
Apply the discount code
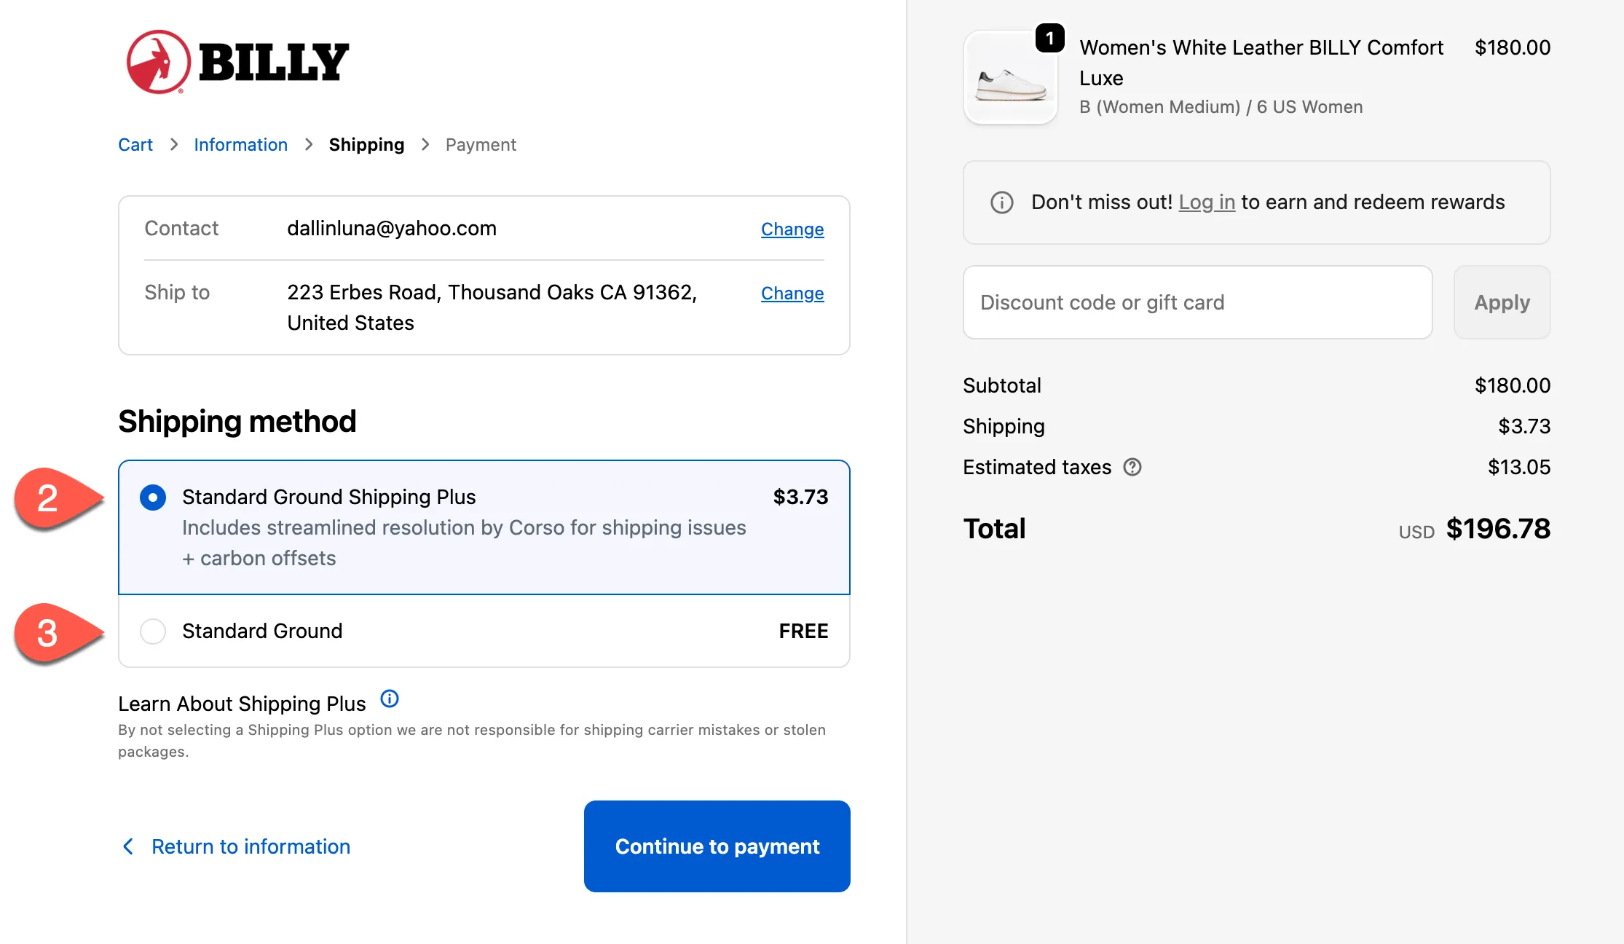pyautogui.click(x=1502, y=302)
